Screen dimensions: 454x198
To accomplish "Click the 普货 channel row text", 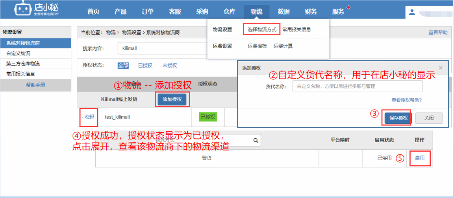I will [206, 158].
